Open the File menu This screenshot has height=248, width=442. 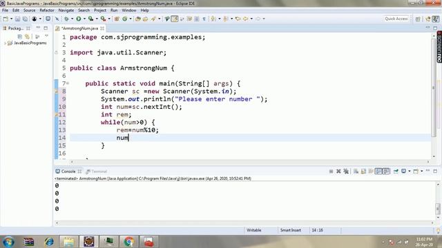pyautogui.click(x=5, y=10)
